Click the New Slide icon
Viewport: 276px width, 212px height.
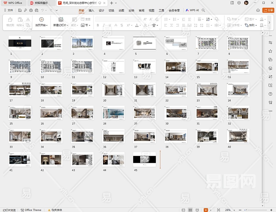(61, 20)
